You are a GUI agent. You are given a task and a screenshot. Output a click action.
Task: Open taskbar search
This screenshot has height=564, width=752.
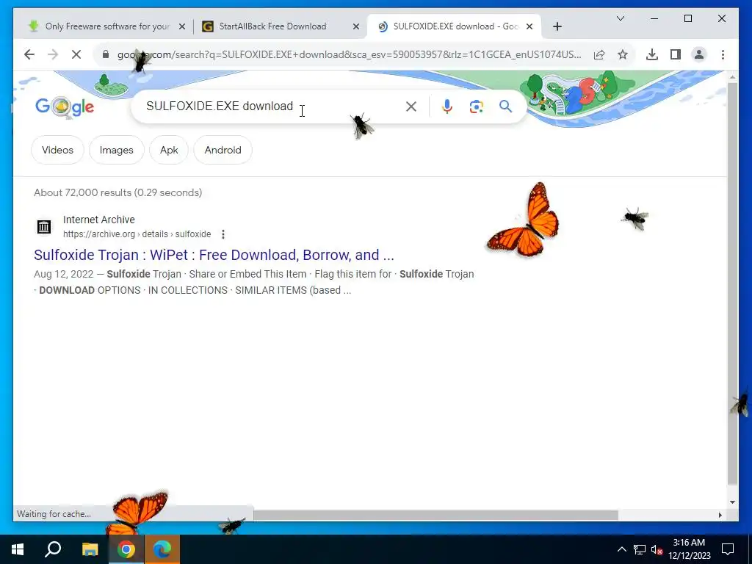(53, 549)
